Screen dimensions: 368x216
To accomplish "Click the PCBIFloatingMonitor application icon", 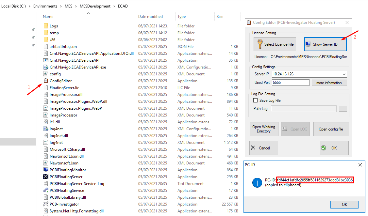I will [46, 170].
